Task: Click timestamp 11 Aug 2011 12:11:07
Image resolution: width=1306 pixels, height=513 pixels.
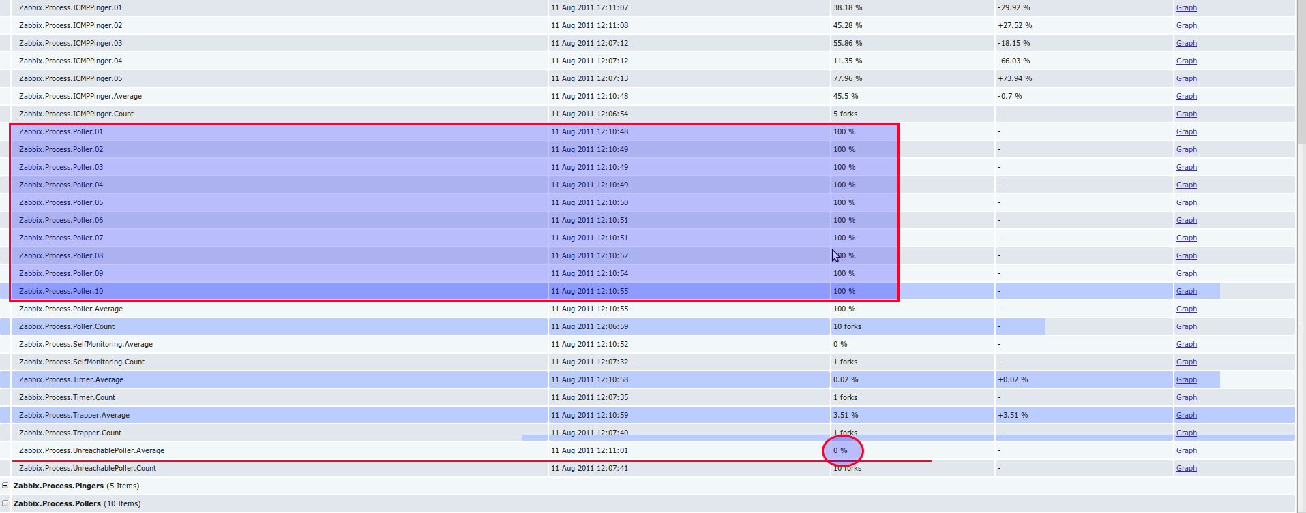Action: click(x=589, y=7)
